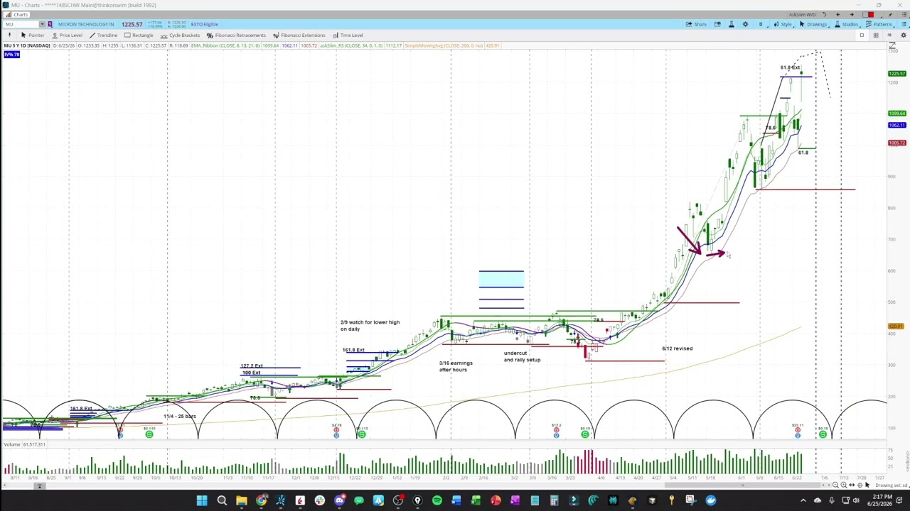The height and width of the screenshot is (511, 910).
Task: Open the Charts tab
Action: tap(16, 14)
